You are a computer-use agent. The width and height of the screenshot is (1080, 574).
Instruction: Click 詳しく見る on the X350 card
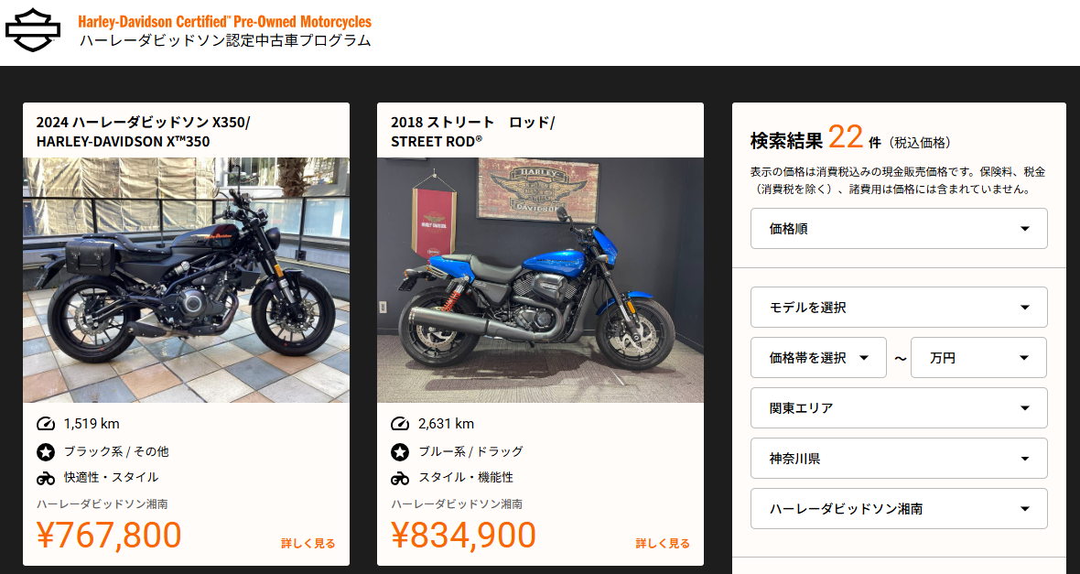308,544
